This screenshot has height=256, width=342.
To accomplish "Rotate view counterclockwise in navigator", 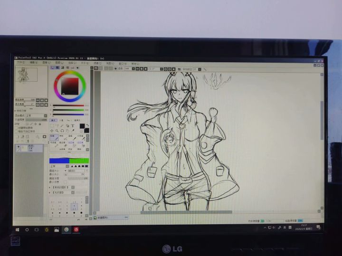I will (x=38, y=105).
